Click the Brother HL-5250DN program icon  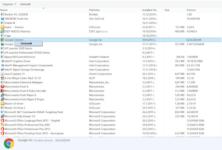point(2,15)
